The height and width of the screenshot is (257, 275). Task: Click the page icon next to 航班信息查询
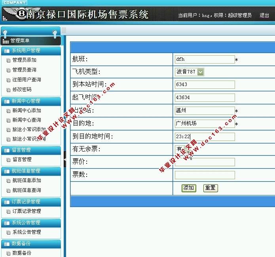(x=8, y=190)
